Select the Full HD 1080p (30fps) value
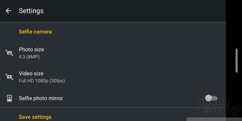The width and height of the screenshot is (242, 121). tap(42, 80)
